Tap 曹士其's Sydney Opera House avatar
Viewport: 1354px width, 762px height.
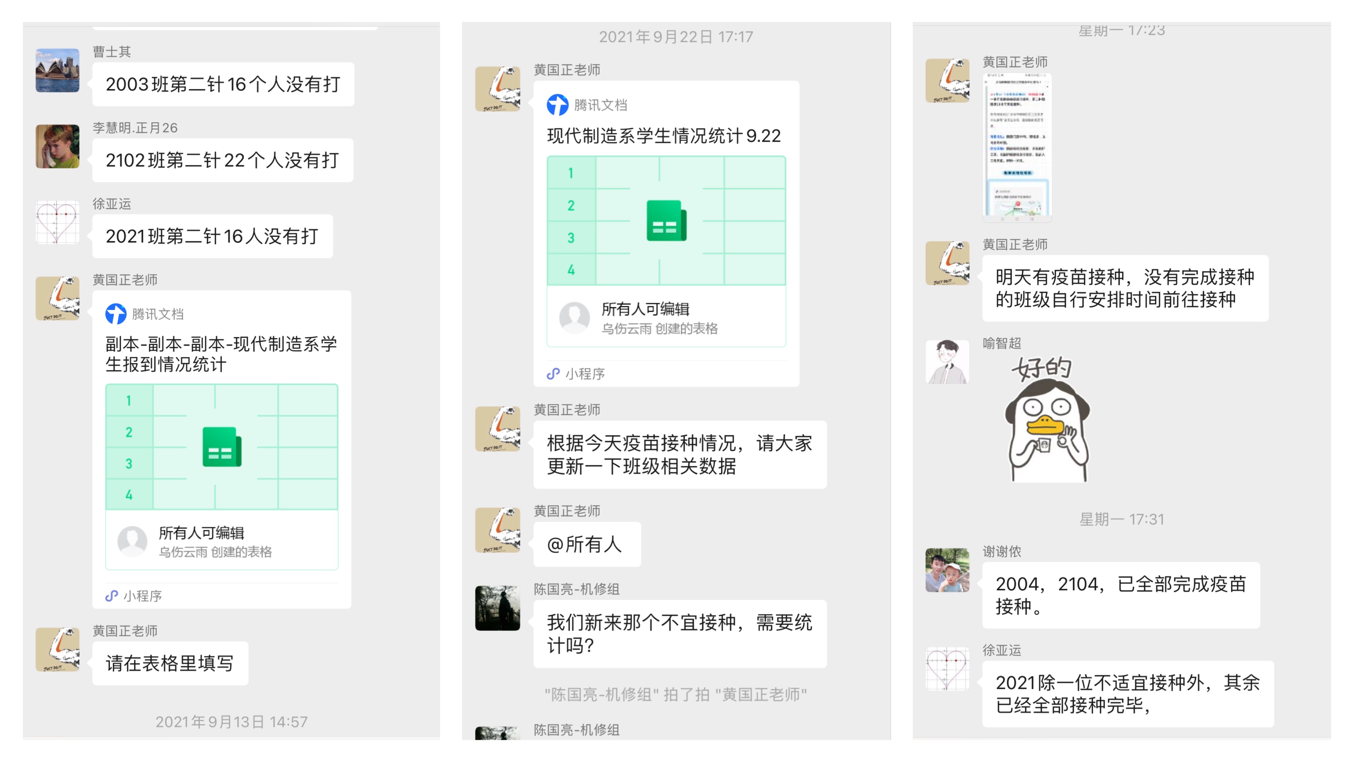coord(57,71)
